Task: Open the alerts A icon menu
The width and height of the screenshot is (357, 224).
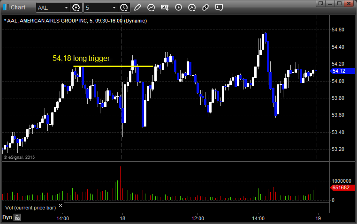Action: click(192, 7)
